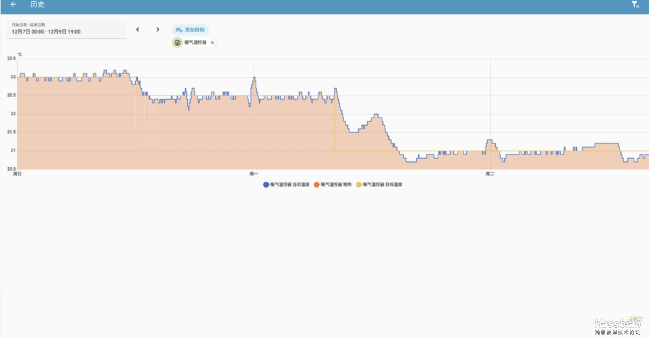Click the 历史 page title
The width and height of the screenshot is (649, 338).
[37, 4]
